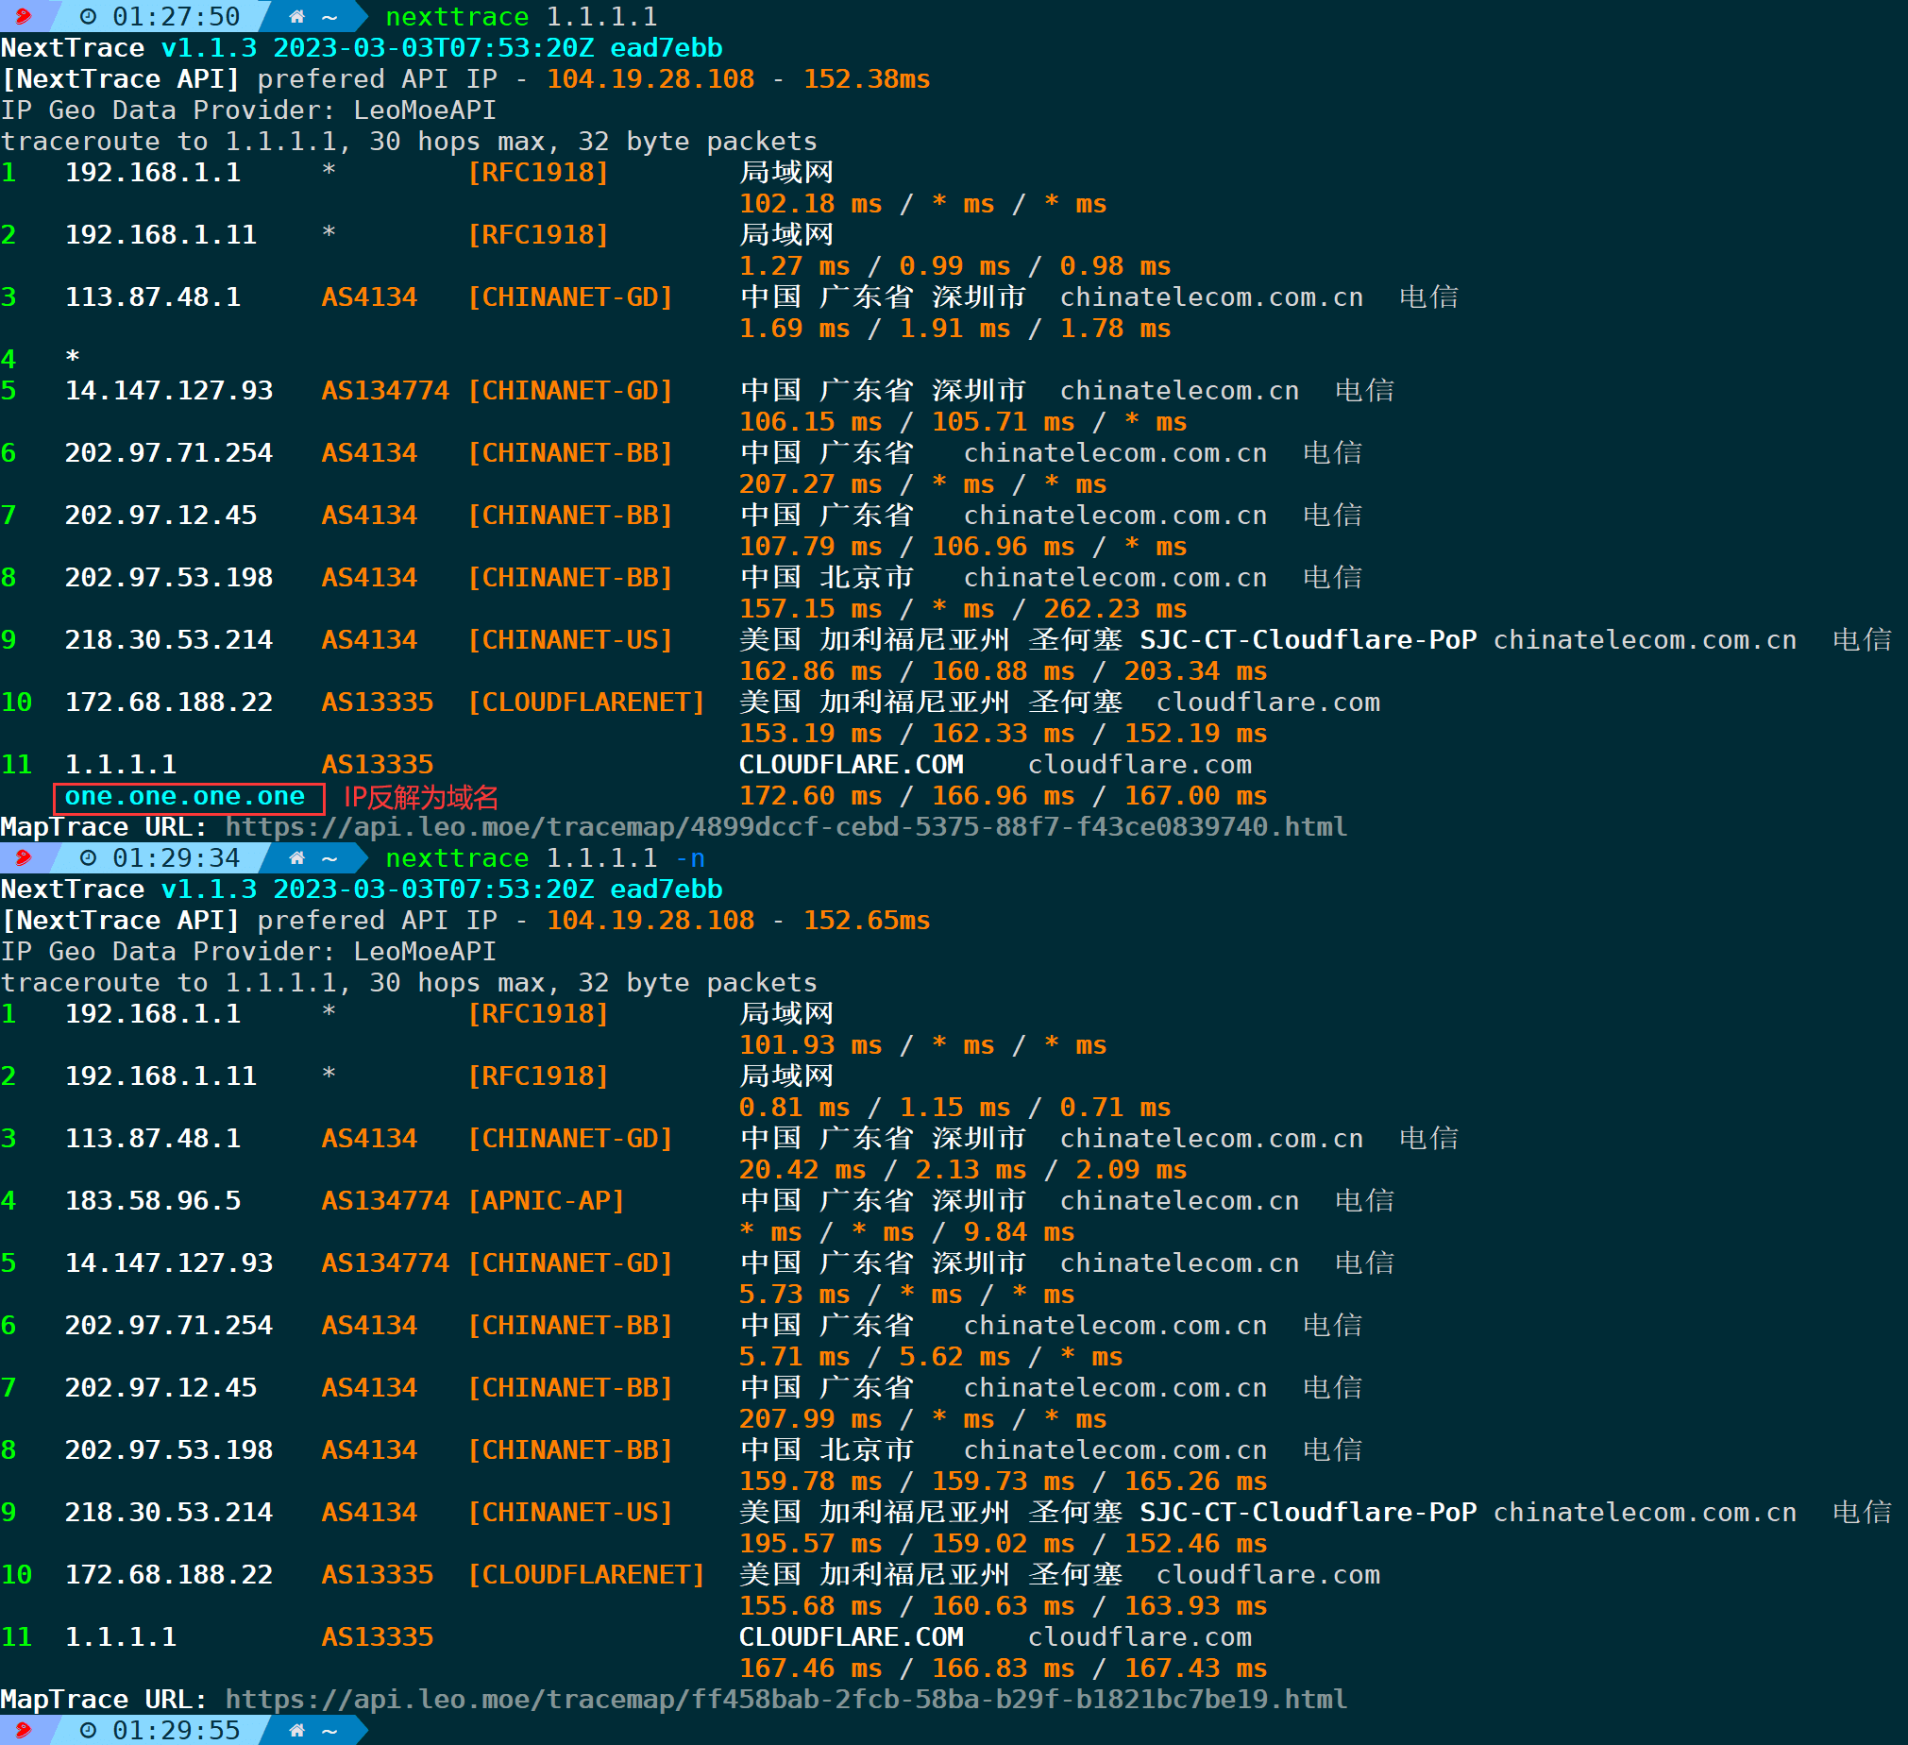Click the timestamp 01:27:50 in the prompt
Screen dimensions: 1908x1745
click(176, 16)
